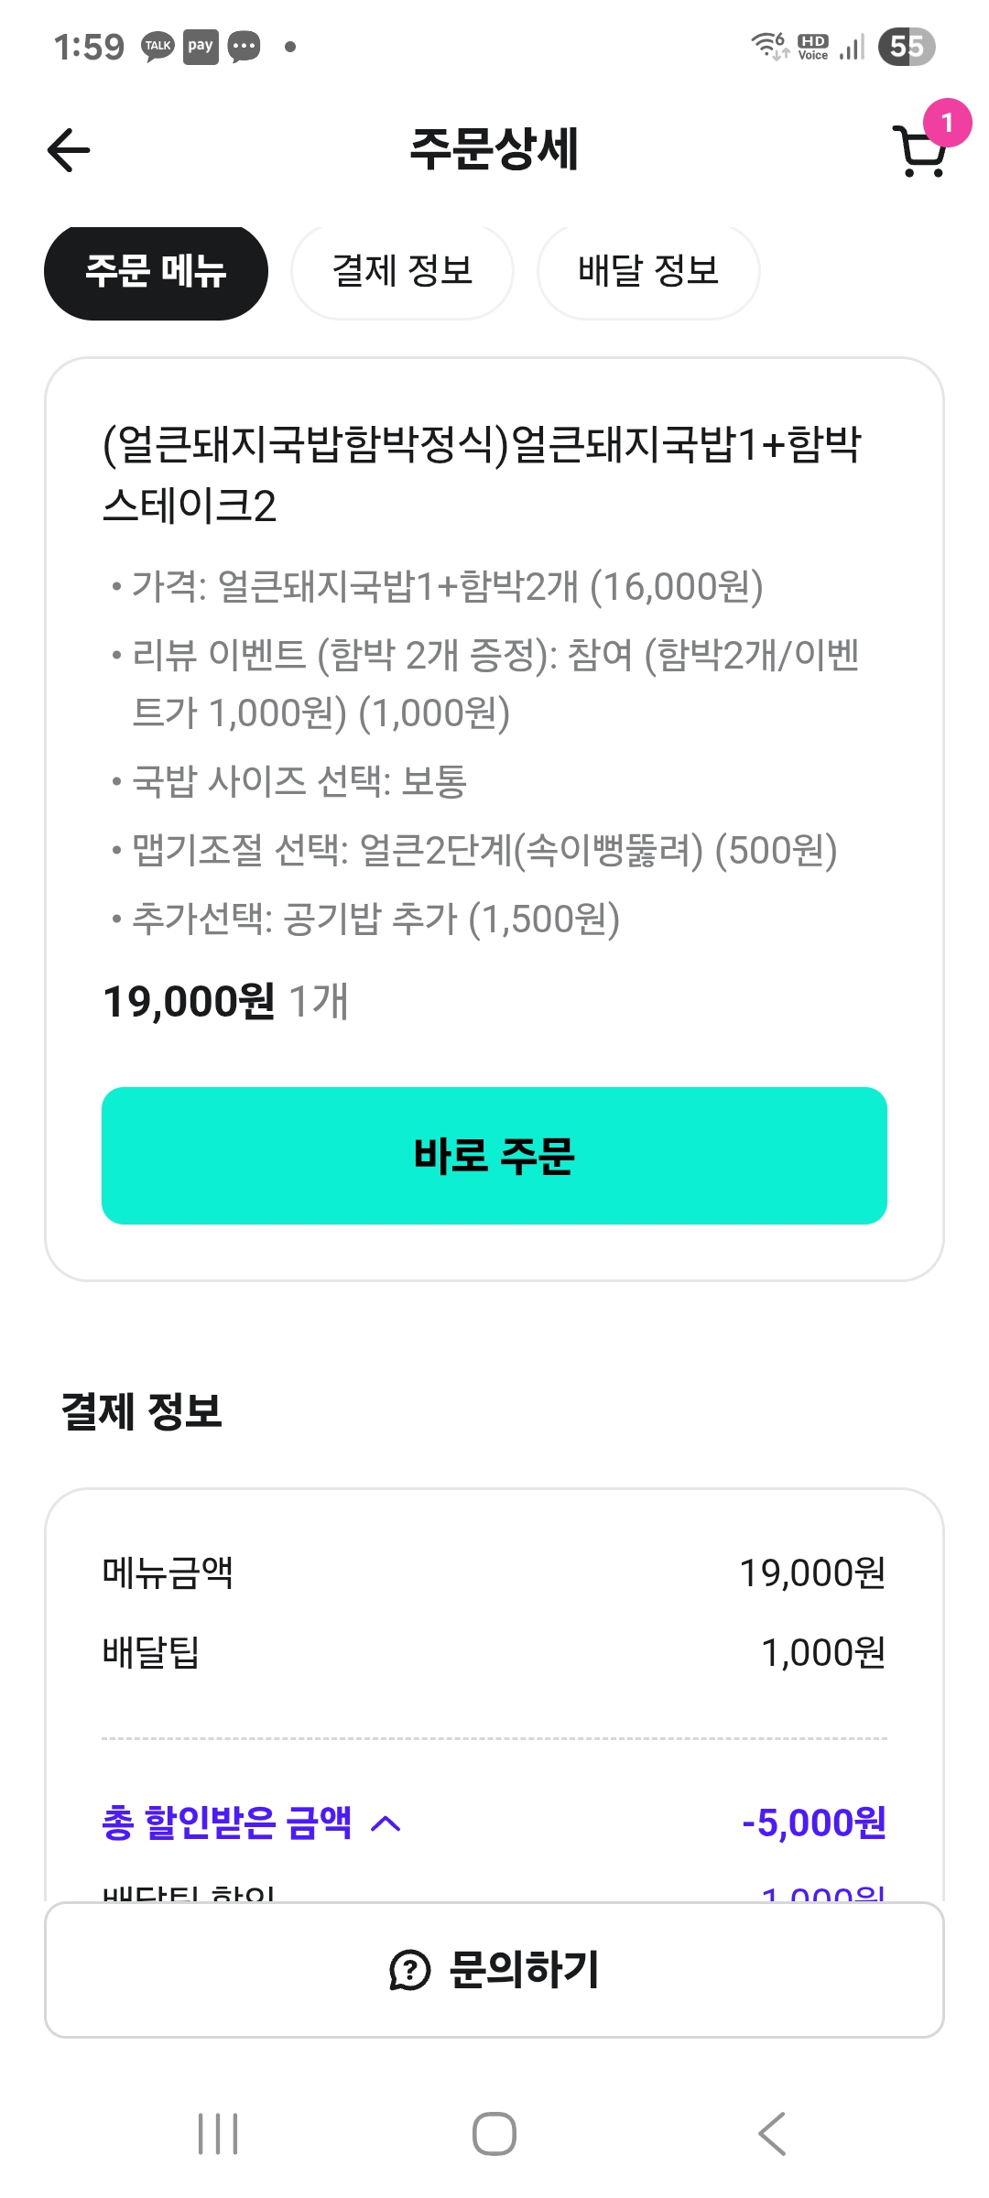Tap the ordered menu item title
989x2198 pixels.
tap(482, 474)
